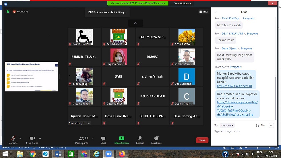Click the File attachment icon in chat
The width and height of the screenshot is (281, 158).
(260, 125)
